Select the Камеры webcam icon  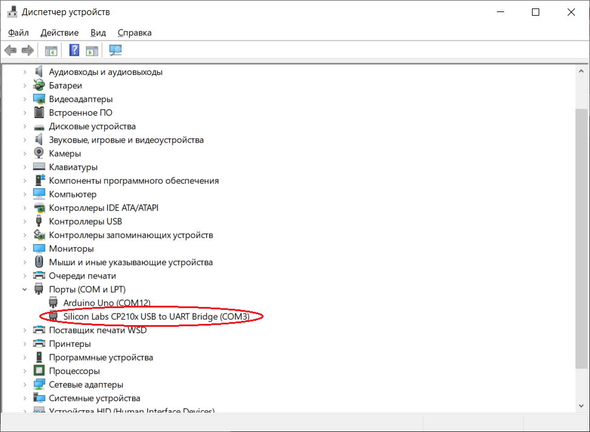(x=39, y=153)
